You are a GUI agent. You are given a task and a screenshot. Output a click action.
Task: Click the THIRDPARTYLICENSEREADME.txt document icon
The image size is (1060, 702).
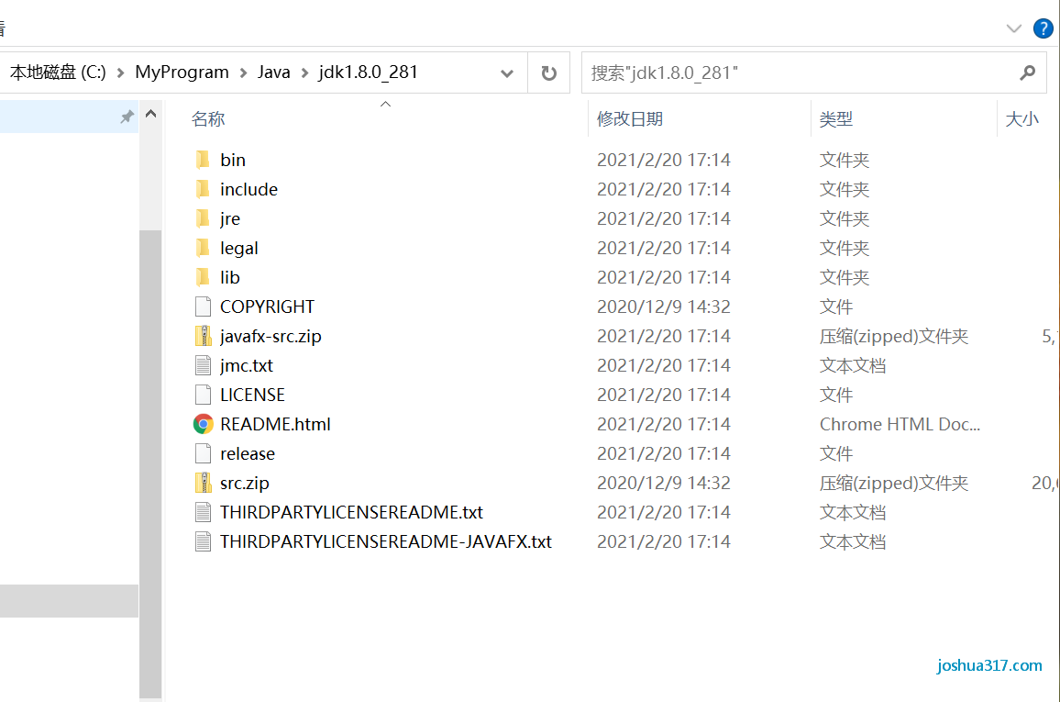tap(203, 512)
